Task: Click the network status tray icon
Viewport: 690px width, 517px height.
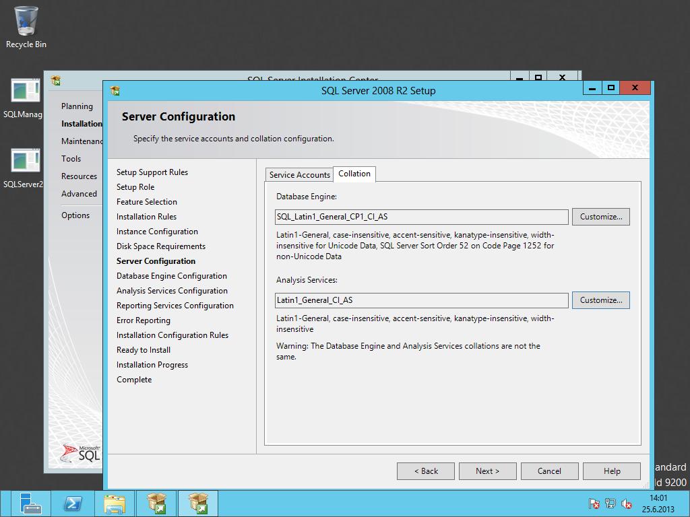Action: [x=610, y=504]
